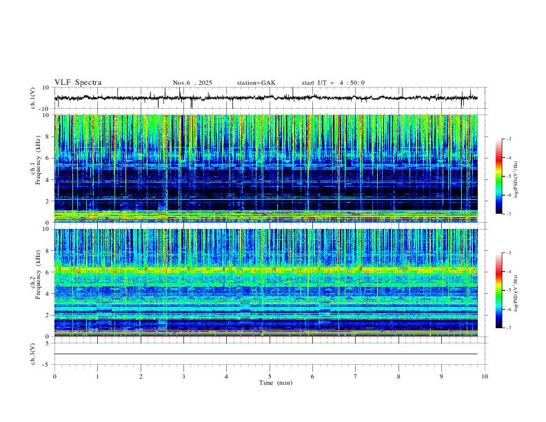The image size is (546, 422).
Task: Click the "Time (min)" axis label
Action: tap(276, 383)
